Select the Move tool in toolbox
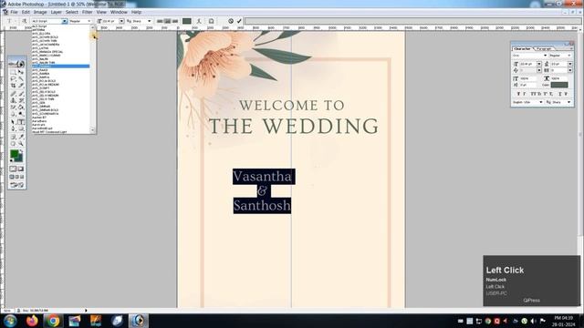This screenshot has width=584, height=328. pos(21,72)
